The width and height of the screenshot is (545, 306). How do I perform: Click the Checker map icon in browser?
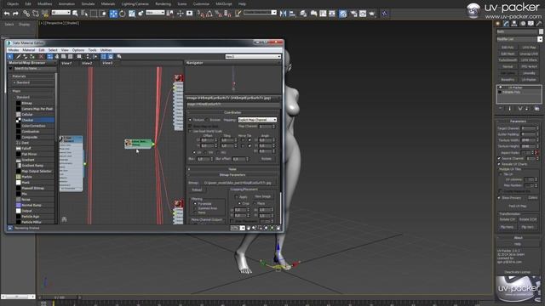(x=19, y=120)
